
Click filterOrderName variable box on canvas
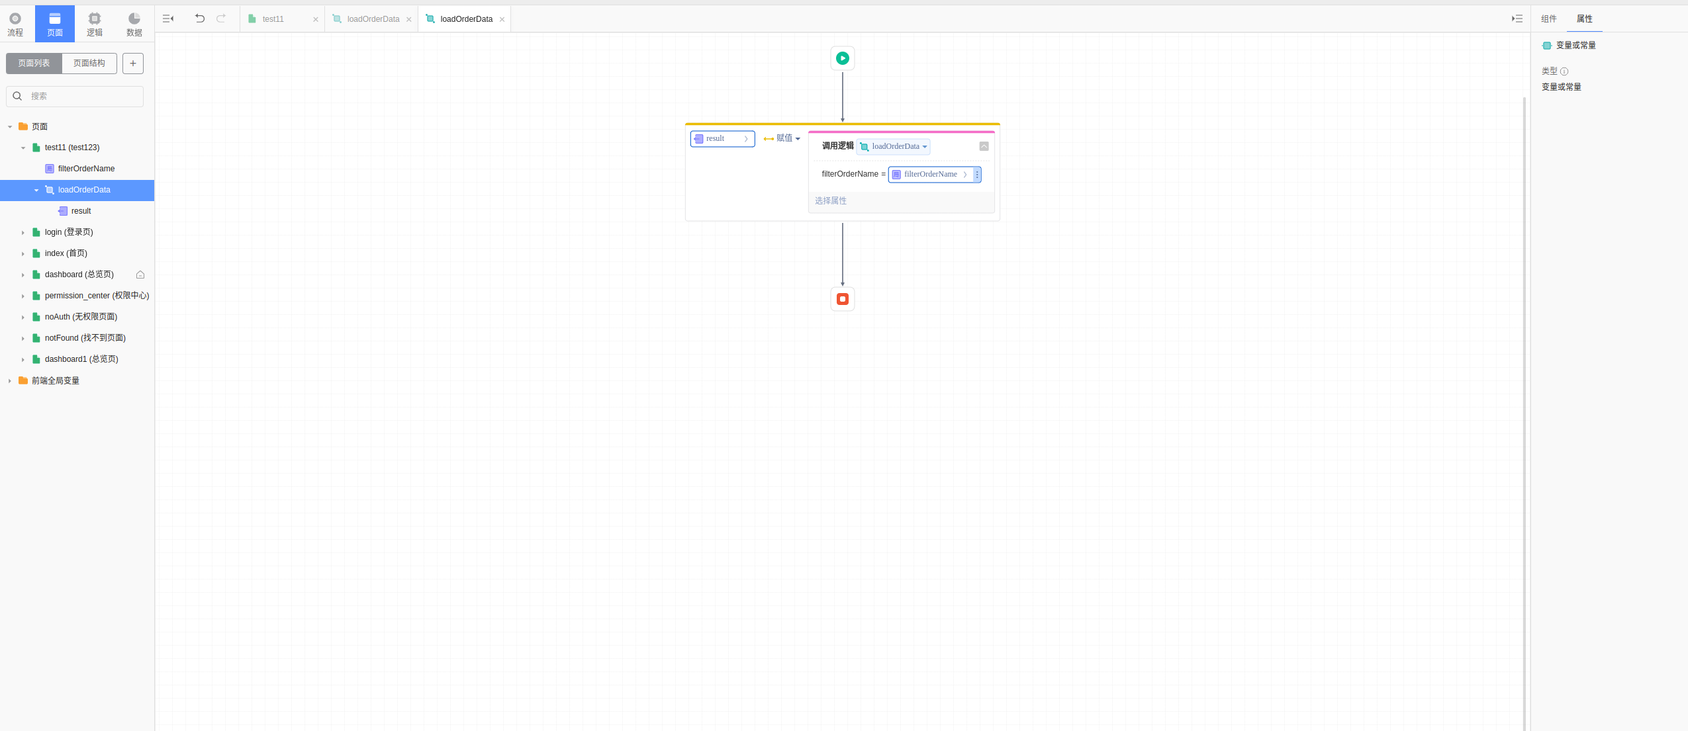[931, 175]
